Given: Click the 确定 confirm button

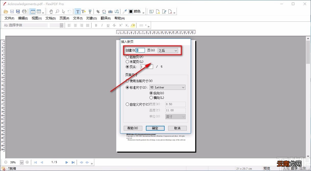Looking at the screenshot, I should click(x=155, y=128).
